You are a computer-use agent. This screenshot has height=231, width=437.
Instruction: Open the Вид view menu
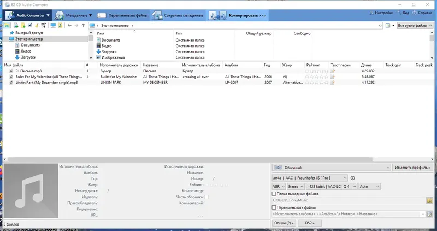click(x=403, y=13)
